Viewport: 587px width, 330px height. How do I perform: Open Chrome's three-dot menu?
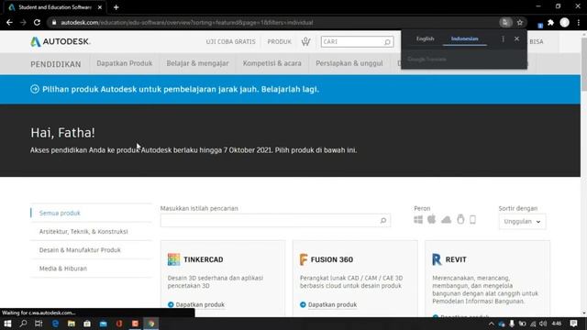click(579, 22)
